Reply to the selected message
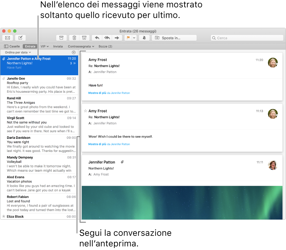The width and height of the screenshot is (286, 250). 97,38
